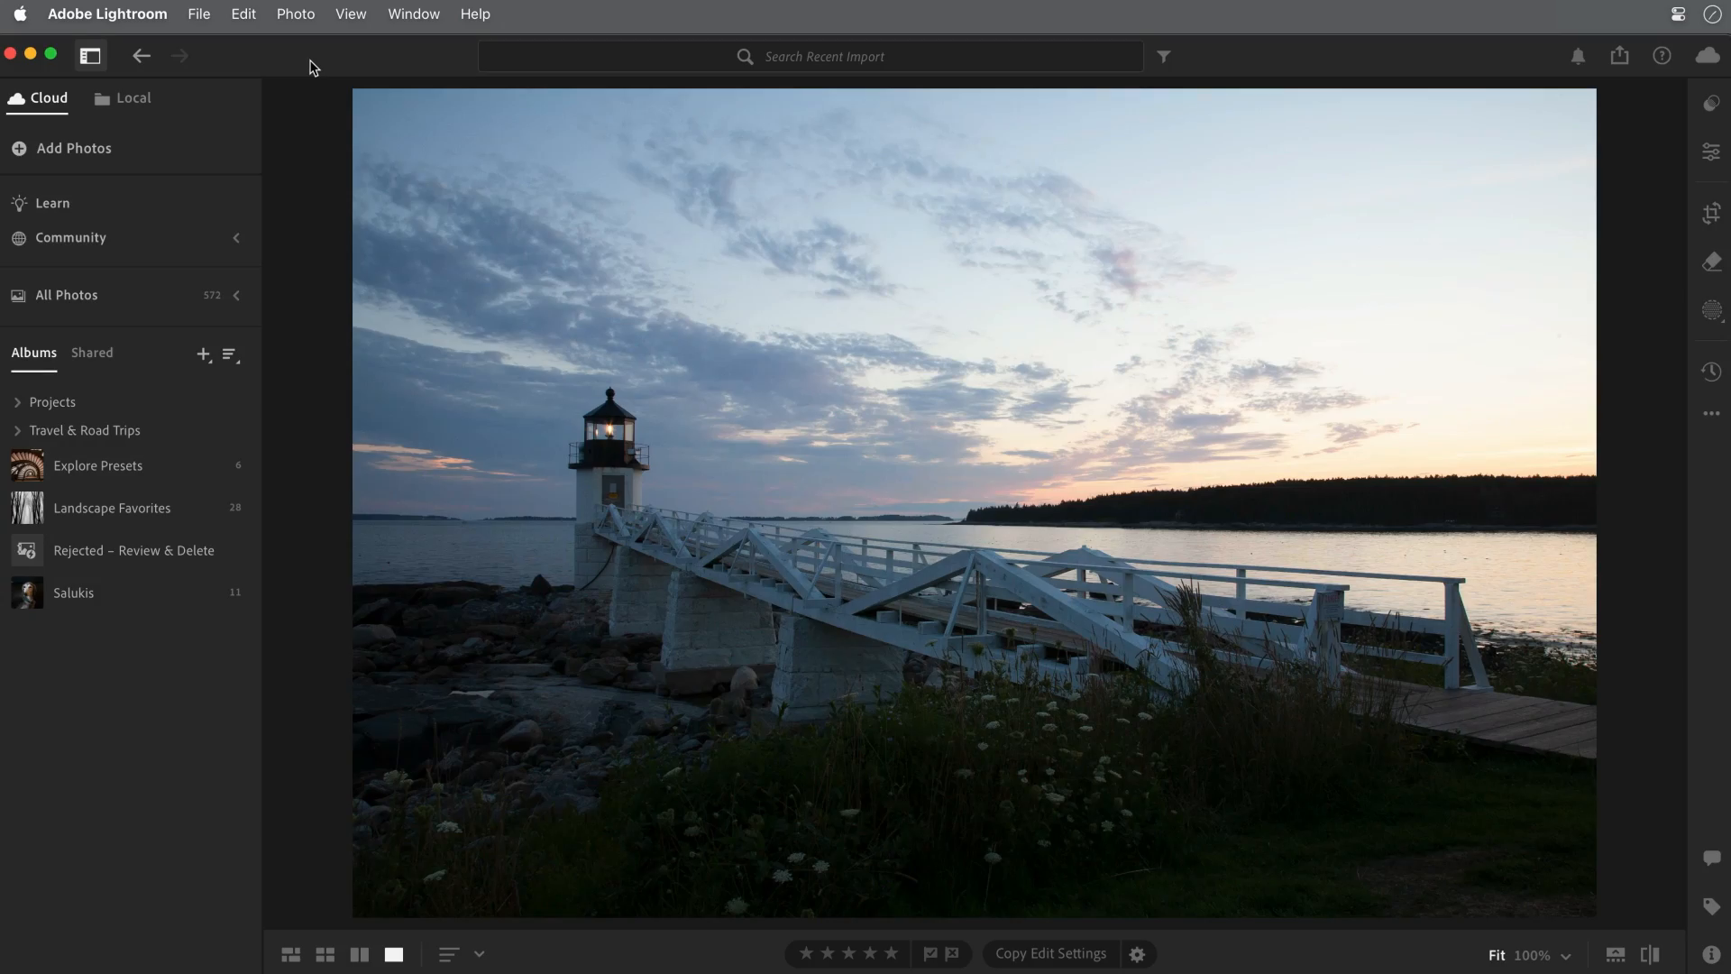Go back with the left arrow
1731x974 pixels.
coord(142,56)
